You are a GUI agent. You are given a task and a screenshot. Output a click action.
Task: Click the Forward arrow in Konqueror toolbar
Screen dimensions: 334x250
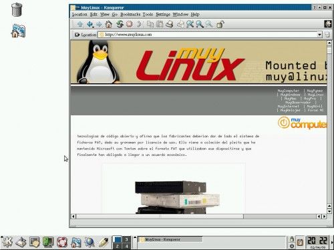[x=99, y=24]
